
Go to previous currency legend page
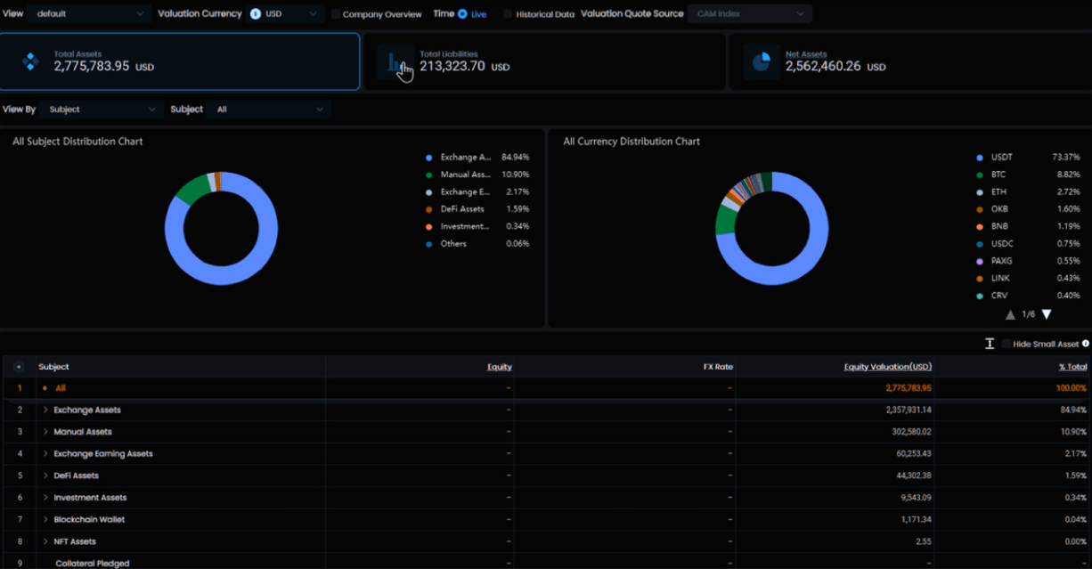(1010, 314)
